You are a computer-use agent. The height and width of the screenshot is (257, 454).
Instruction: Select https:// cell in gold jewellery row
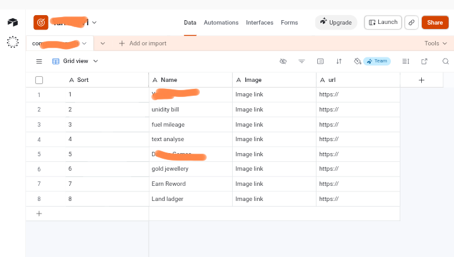tap(358, 169)
